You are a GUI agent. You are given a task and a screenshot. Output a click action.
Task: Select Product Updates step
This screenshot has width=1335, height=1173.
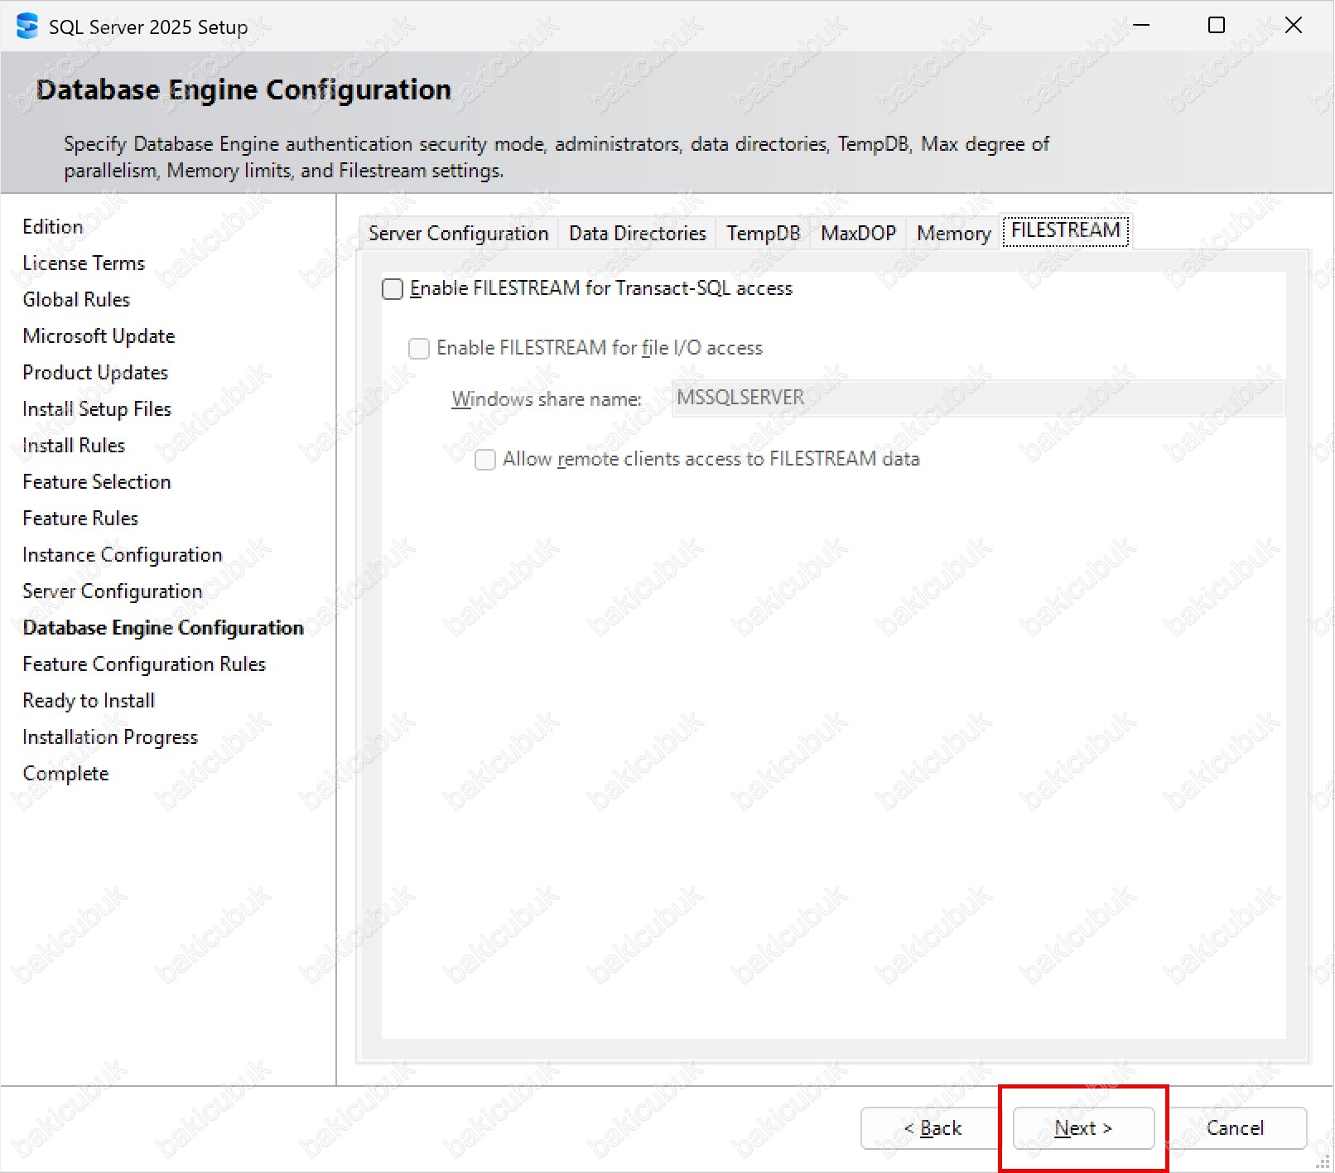click(x=95, y=373)
